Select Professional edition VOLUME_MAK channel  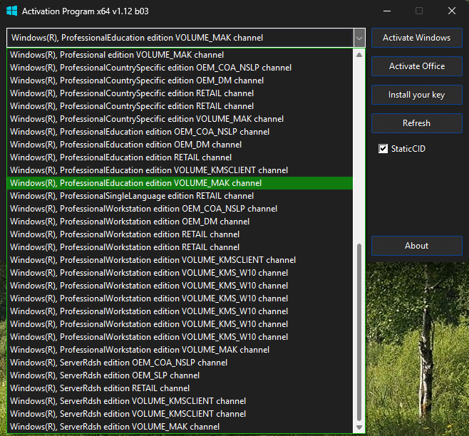tap(180, 55)
